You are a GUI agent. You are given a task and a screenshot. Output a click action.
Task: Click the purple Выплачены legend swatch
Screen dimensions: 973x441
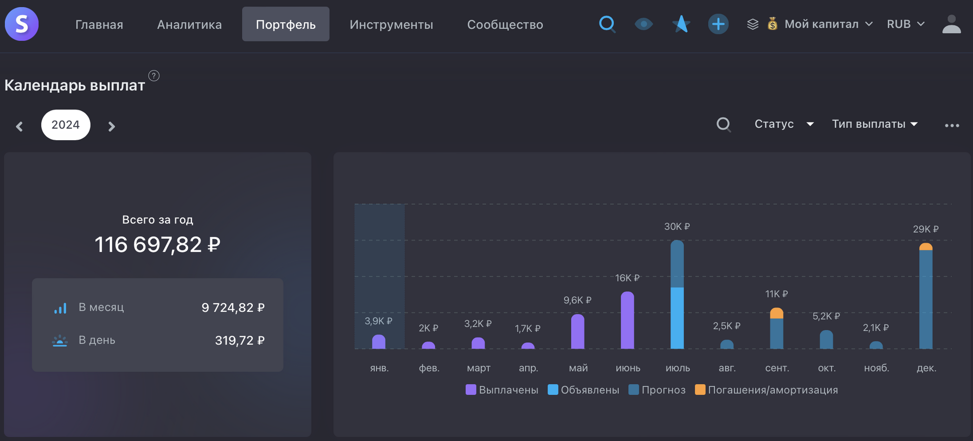(x=471, y=390)
